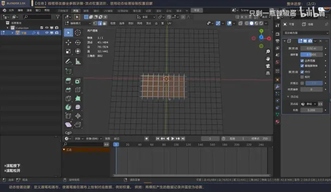Select the Annotate pencil tool
Screen dimensions: 331x192
(x=68, y=61)
